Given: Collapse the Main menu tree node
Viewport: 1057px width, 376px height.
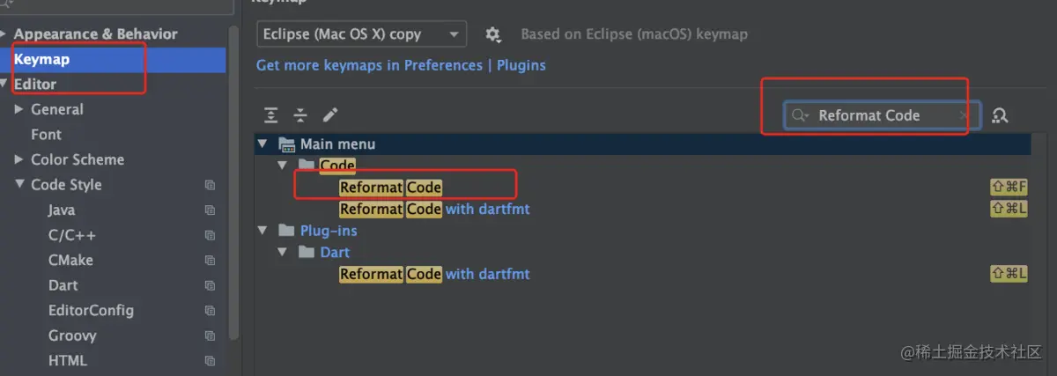Looking at the screenshot, I should pos(262,144).
